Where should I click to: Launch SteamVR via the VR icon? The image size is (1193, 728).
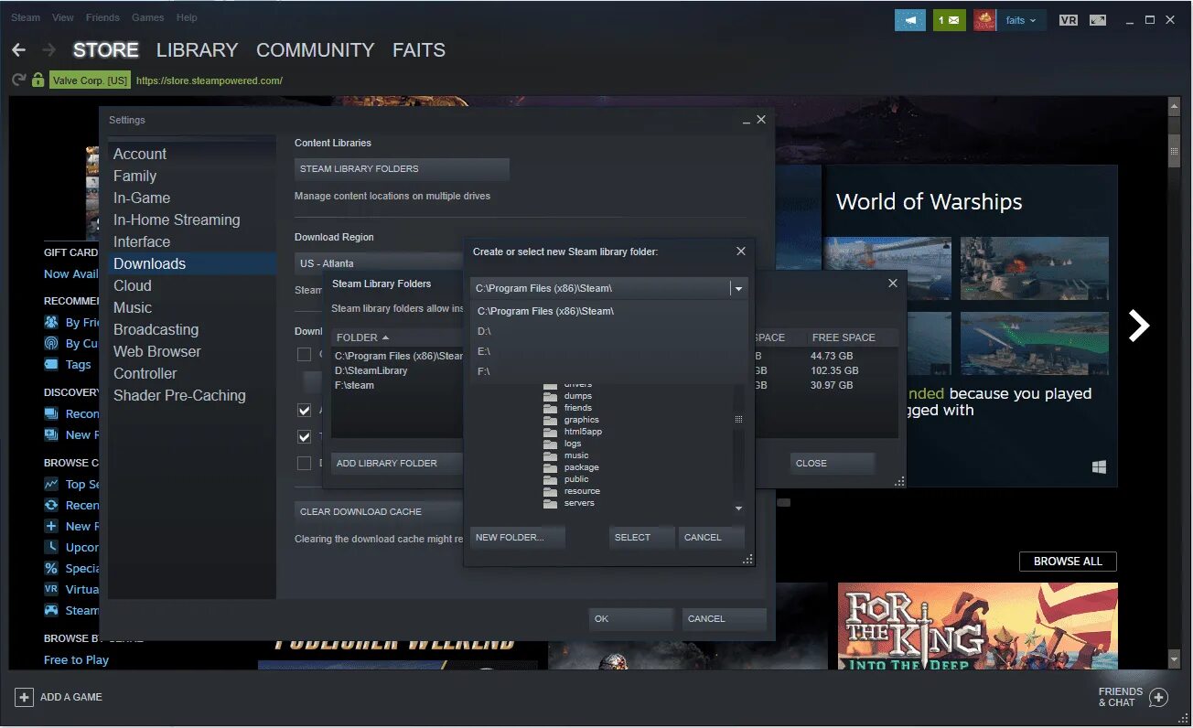(x=1068, y=19)
